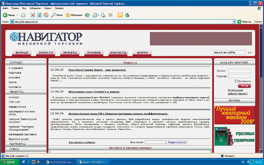
Task: Click sidebar link о журнале
Action: [16, 68]
